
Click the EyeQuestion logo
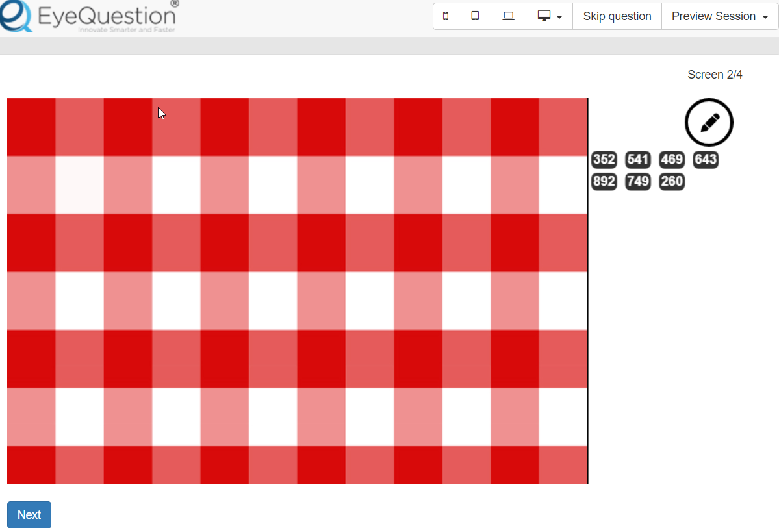point(89,17)
